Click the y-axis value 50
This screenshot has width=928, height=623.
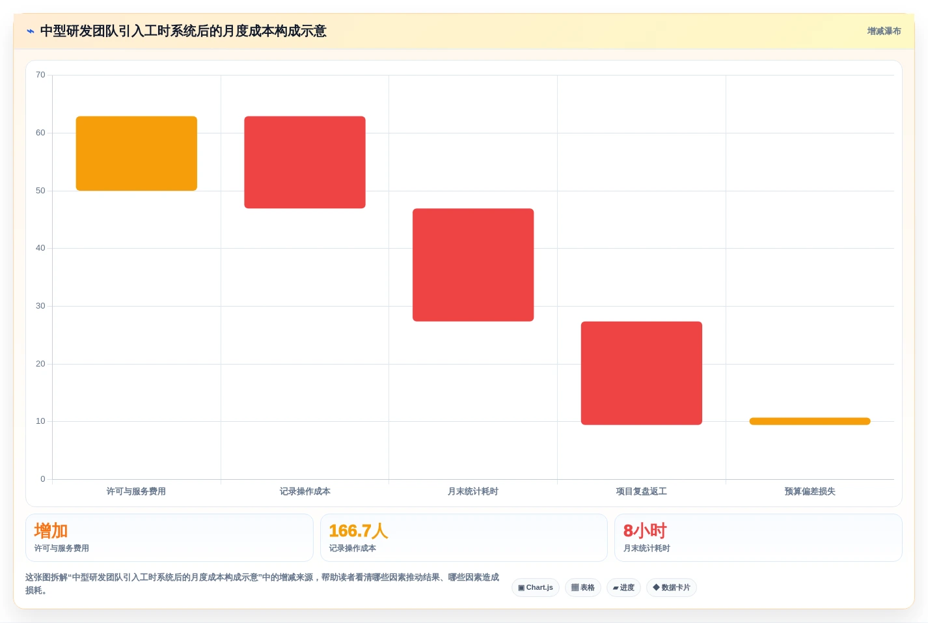[40, 191]
